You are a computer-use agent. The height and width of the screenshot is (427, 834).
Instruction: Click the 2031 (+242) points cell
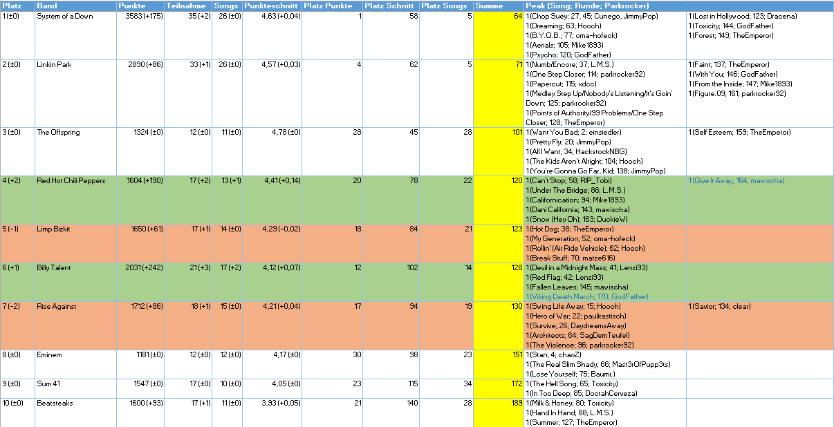pyautogui.click(x=140, y=282)
